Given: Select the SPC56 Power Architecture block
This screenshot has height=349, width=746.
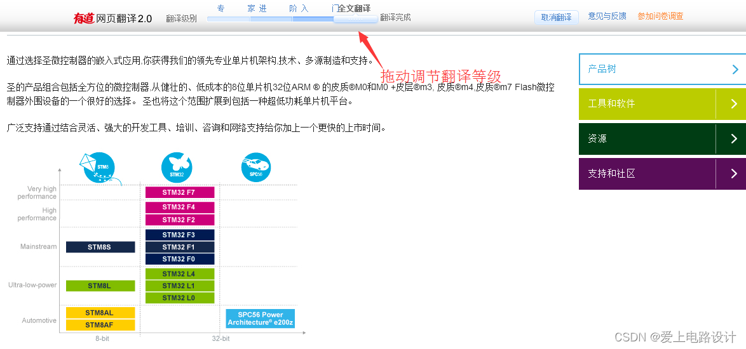Looking at the screenshot, I should point(261,319).
